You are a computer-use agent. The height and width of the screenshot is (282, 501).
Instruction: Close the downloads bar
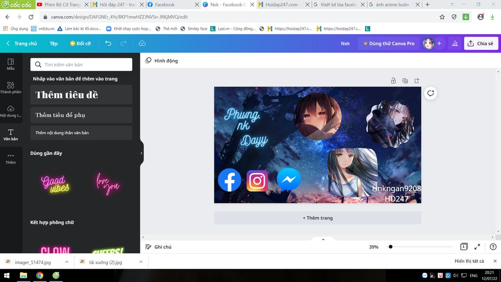[x=495, y=261]
